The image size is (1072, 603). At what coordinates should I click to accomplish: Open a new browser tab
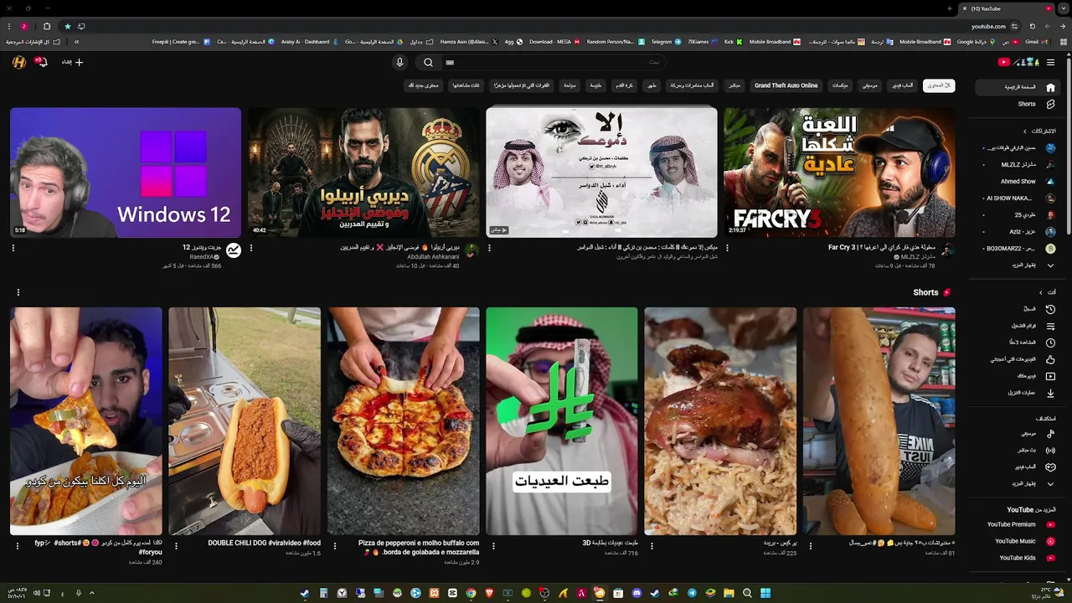pyautogui.click(x=950, y=8)
